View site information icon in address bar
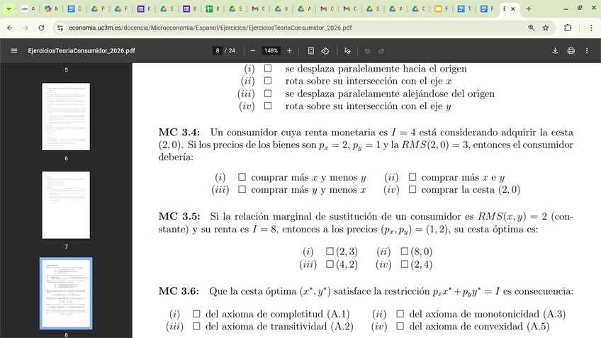601x338 pixels. pos(60,28)
